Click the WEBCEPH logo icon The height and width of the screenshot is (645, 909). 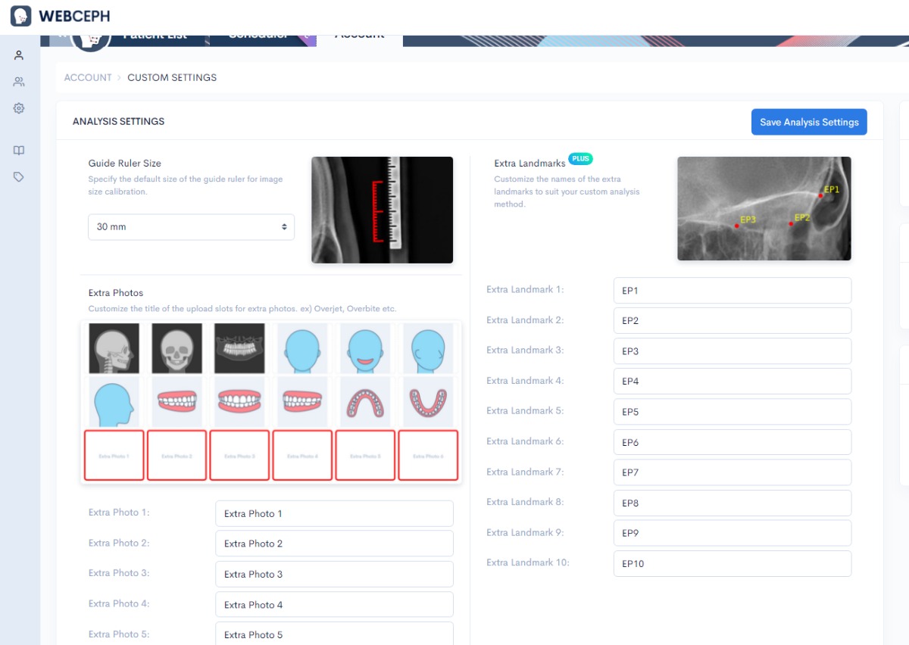pyautogui.click(x=20, y=16)
